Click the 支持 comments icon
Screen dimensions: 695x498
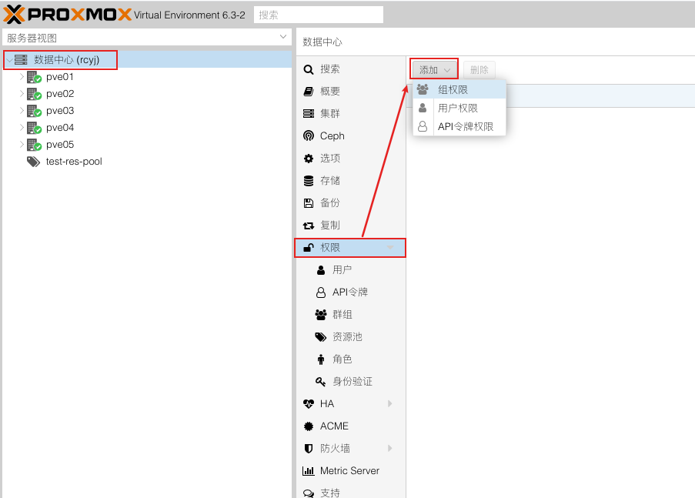[309, 493]
